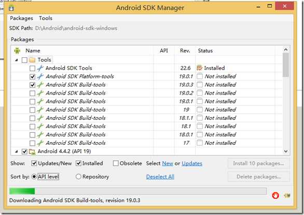Click status icon of Build-tools 19.0.3 row
Image resolution: width=304 pixels, height=215 pixels.
[x=200, y=85]
